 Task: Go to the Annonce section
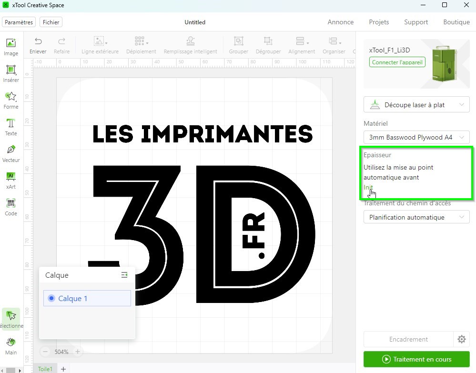pos(340,22)
